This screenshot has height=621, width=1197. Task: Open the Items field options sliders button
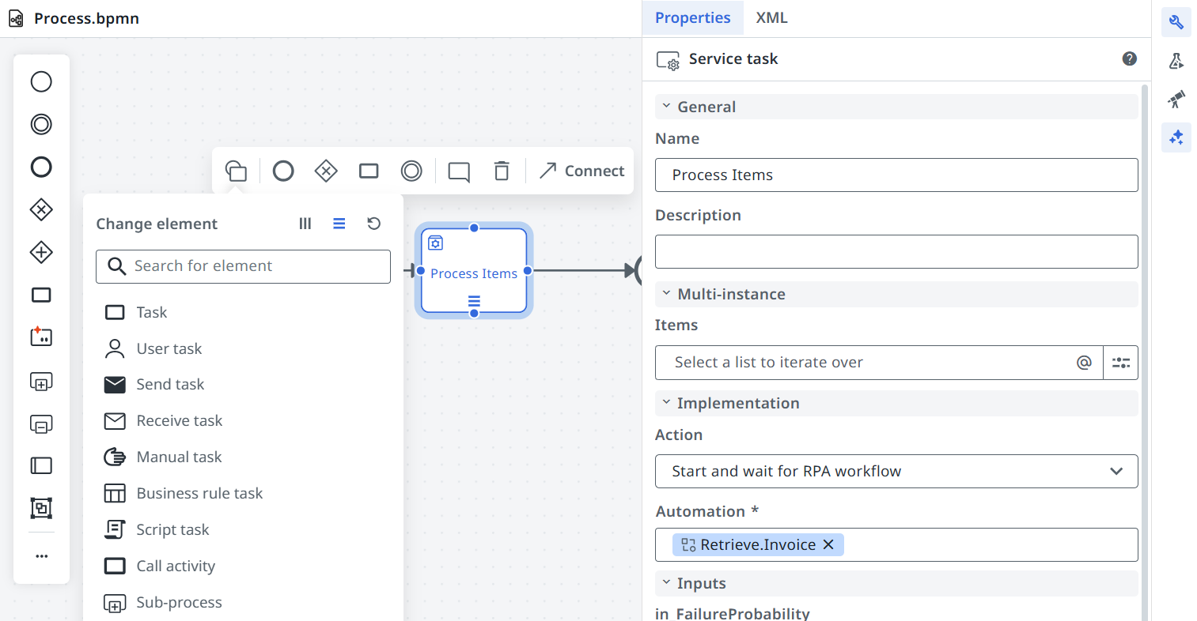(1121, 363)
